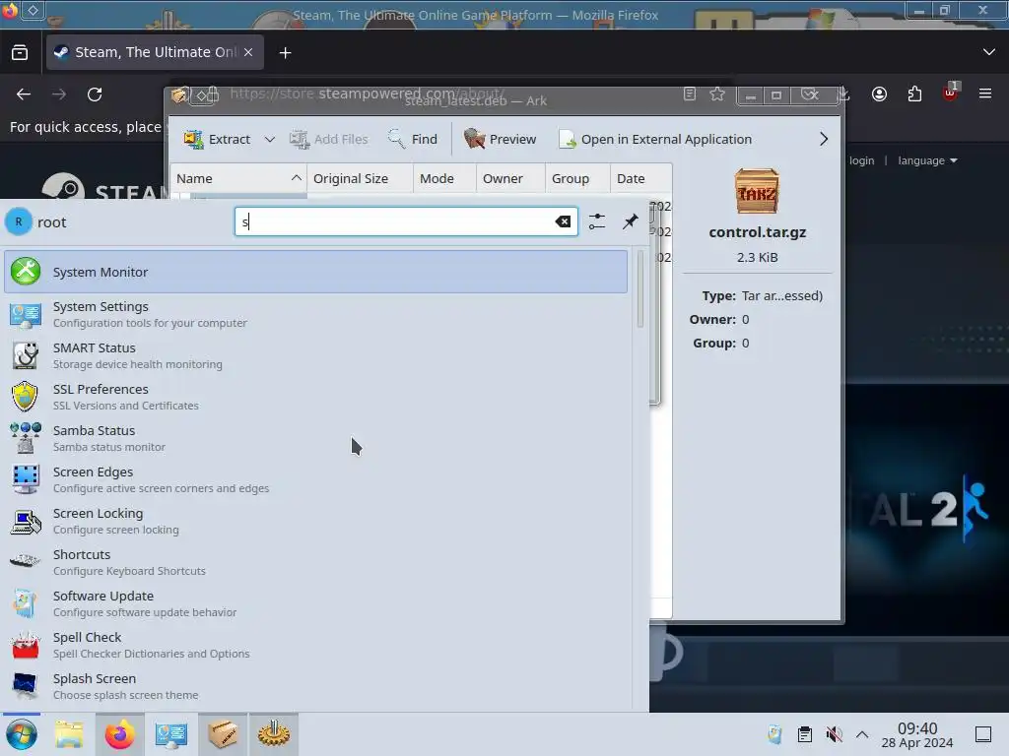Open Firefox tab overview button
This screenshot has height=756, width=1009.
click(20, 52)
